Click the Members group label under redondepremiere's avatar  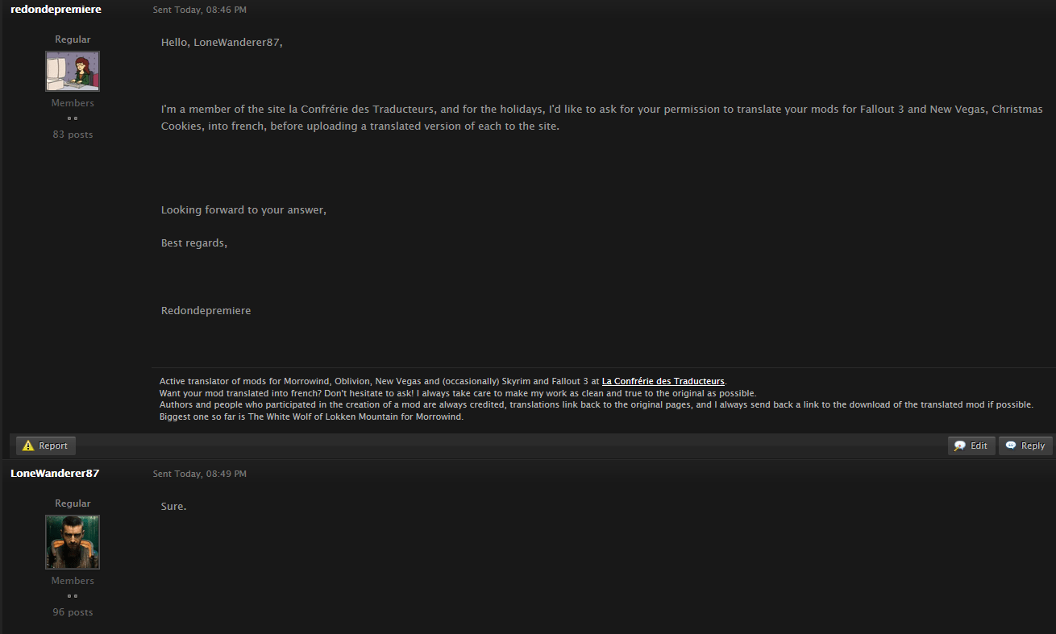[73, 103]
